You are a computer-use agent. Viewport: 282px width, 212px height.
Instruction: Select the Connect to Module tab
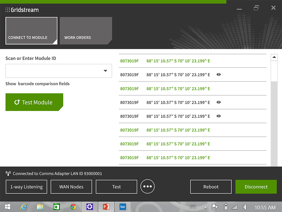click(x=31, y=31)
